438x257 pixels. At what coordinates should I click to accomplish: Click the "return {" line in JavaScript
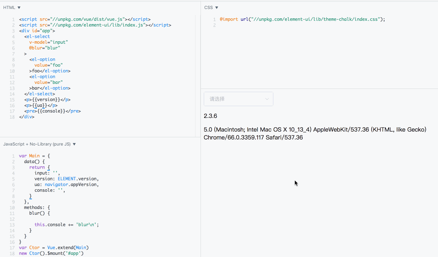point(39,167)
